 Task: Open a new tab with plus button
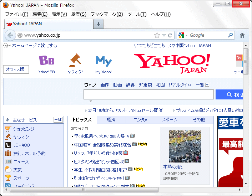click(x=99, y=24)
